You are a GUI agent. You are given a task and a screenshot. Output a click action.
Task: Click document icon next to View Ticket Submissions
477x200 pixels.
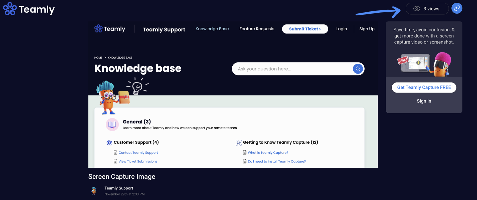pyautogui.click(x=115, y=161)
